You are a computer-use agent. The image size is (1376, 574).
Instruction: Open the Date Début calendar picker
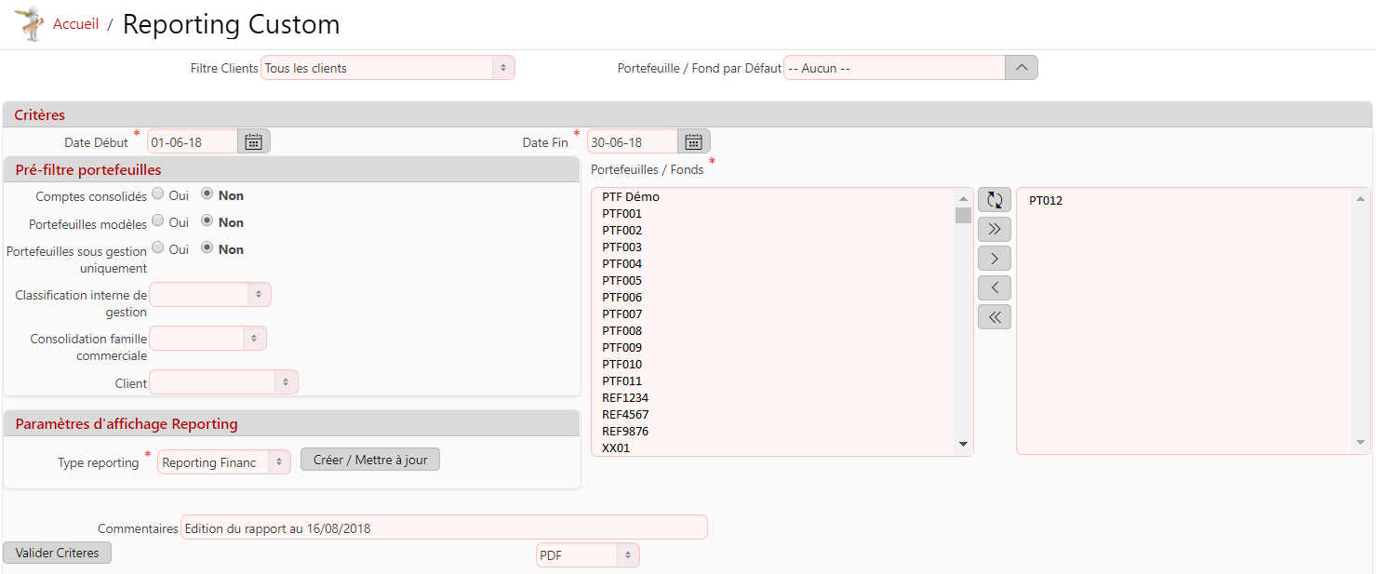coord(253,141)
